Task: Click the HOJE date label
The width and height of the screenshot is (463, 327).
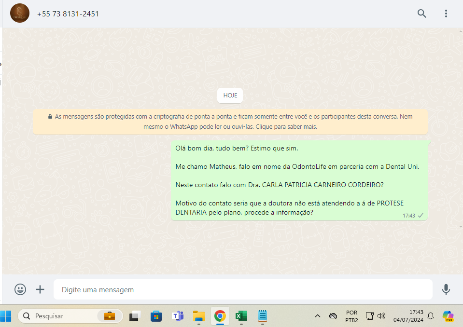Action: 230,95
